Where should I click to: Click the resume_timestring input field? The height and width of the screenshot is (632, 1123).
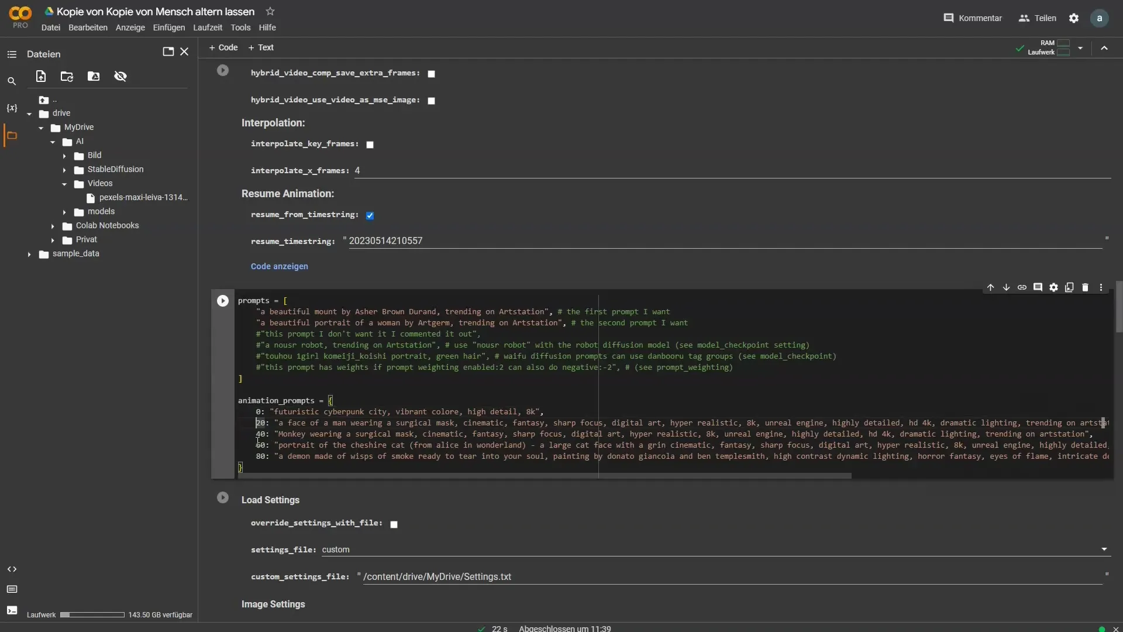tap(725, 241)
